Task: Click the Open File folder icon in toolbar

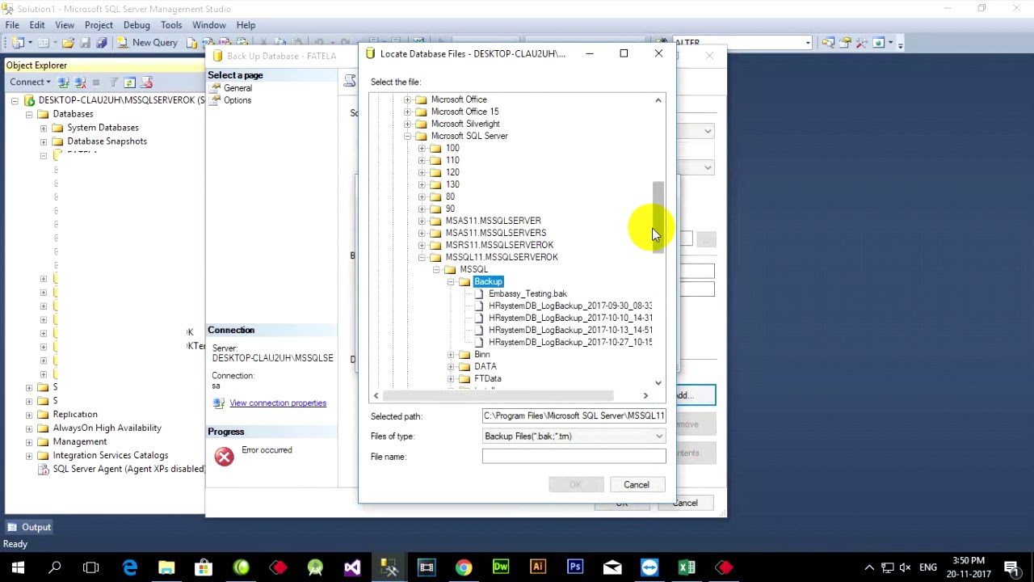Action: (x=68, y=43)
